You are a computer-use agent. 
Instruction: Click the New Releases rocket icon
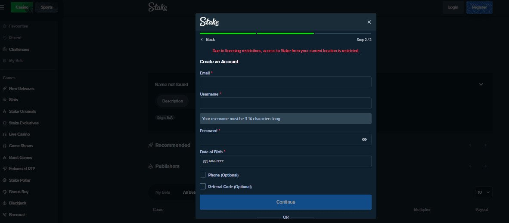[x=5, y=89]
